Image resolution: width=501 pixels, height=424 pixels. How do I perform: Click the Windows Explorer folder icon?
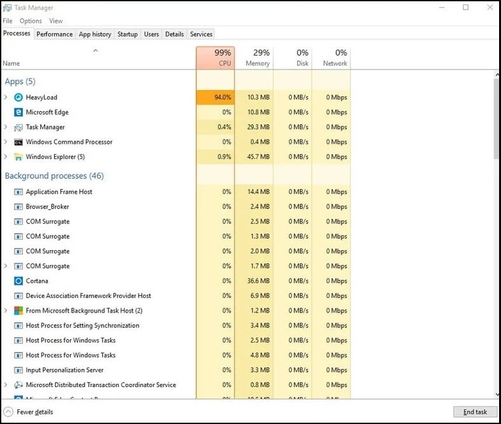(x=18, y=157)
